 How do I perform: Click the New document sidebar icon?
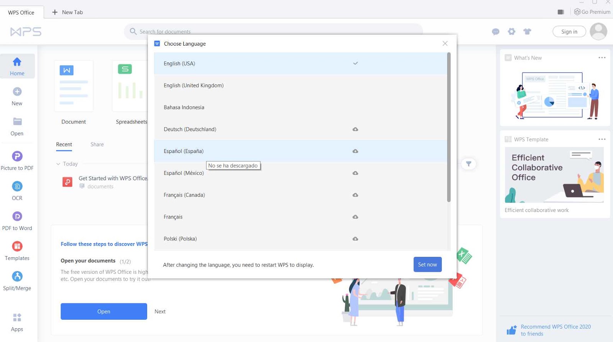point(17,92)
